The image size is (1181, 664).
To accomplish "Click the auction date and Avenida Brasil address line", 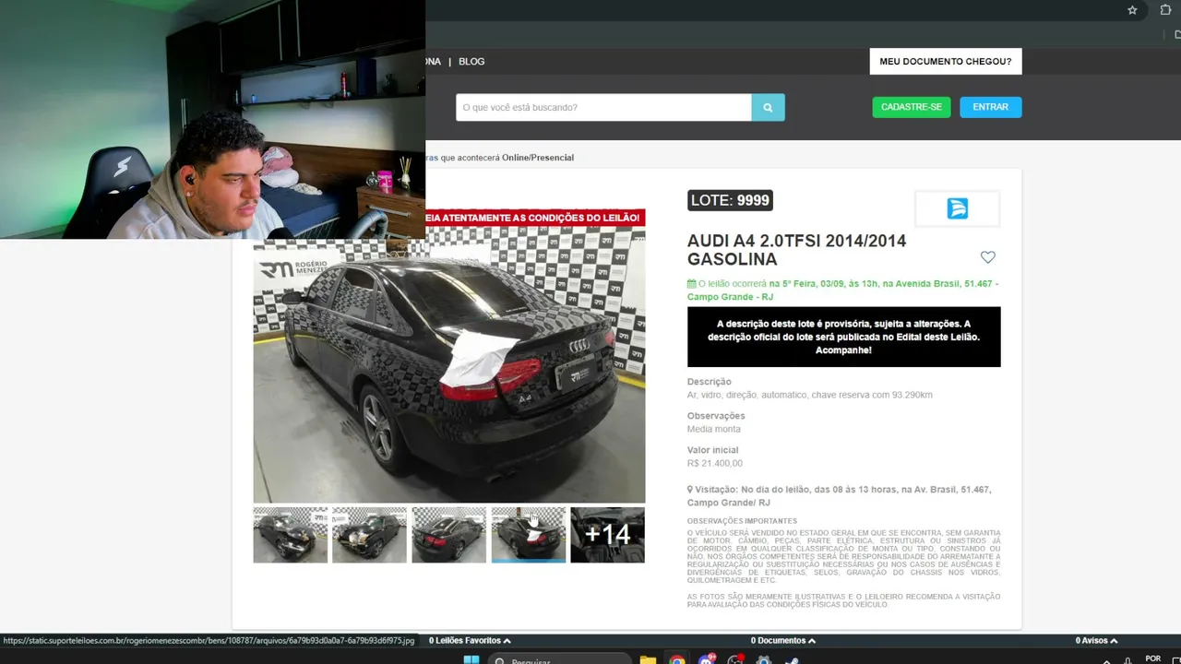I will click(x=843, y=290).
